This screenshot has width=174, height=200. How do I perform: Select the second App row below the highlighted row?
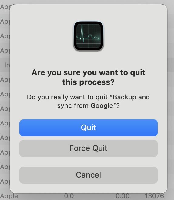tap(5, 94)
